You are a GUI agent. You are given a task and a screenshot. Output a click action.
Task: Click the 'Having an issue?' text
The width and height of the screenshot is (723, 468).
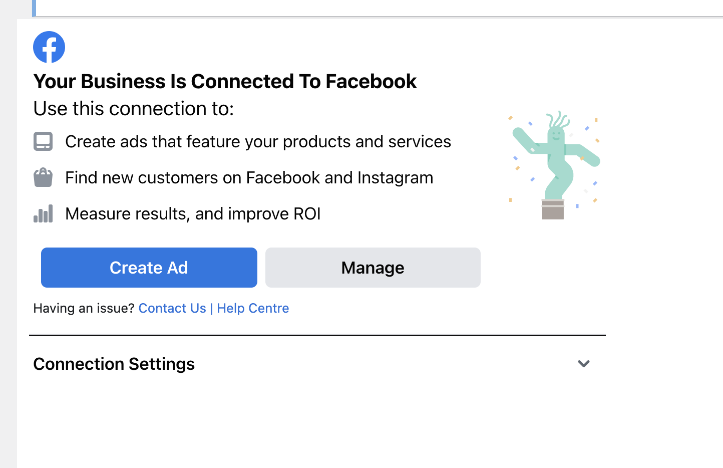tap(84, 308)
